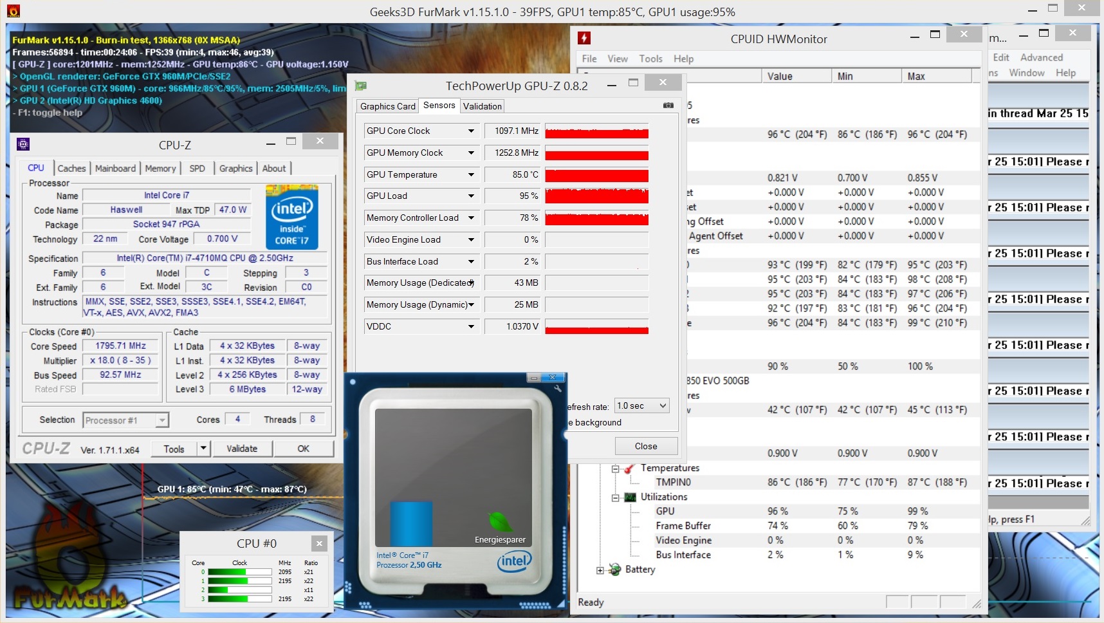This screenshot has height=623, width=1104.
Task: Collapse the Utilizations tree node
Action: pos(615,497)
